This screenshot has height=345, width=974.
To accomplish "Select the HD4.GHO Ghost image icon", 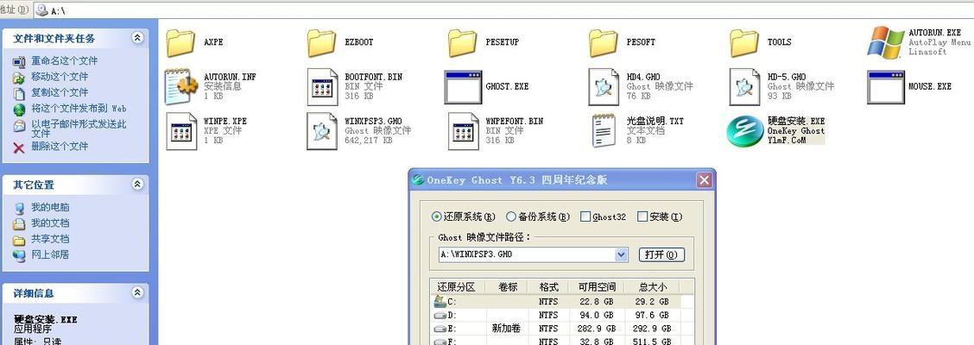I will tap(604, 87).
